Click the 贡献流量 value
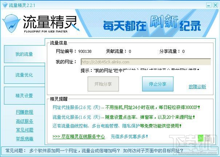 [x=130, y=51]
